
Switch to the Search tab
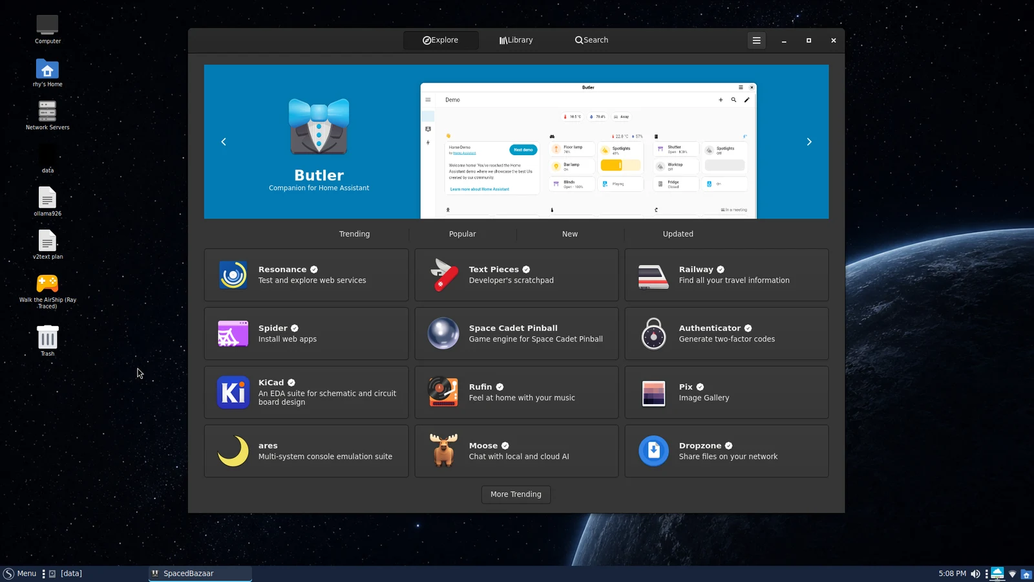coord(591,40)
